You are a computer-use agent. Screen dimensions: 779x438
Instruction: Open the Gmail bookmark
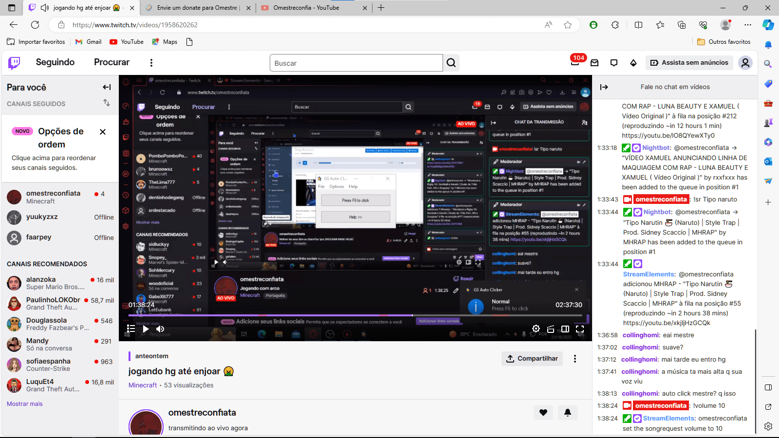89,42
